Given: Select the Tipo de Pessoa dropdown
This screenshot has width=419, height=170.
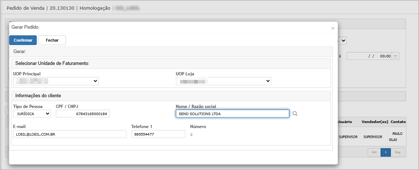Looking at the screenshot, I should pos(32,114).
